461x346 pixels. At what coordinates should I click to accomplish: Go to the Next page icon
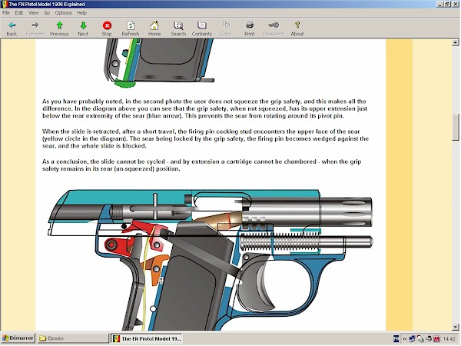pos(83,25)
